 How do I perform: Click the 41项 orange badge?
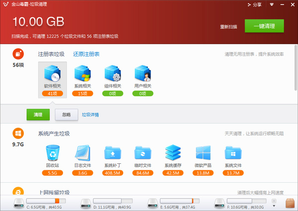[x=53, y=93]
